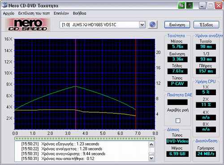Click the purple marker line on speed graph
The image size is (224, 165).
(x=76, y=84)
